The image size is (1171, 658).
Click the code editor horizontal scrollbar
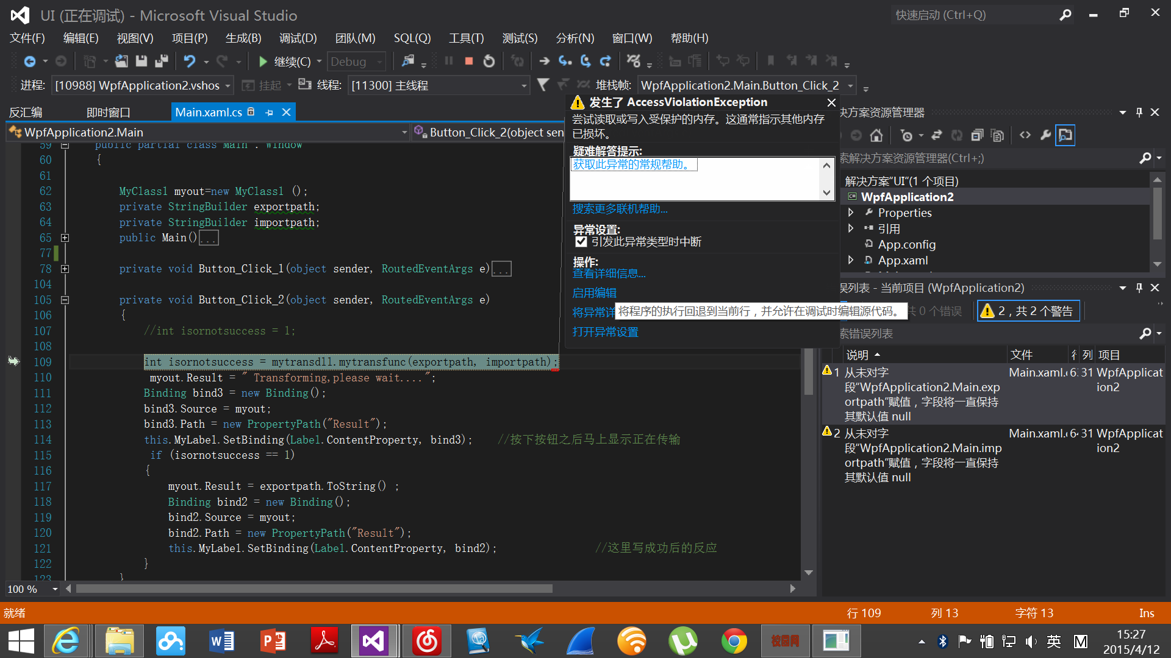(x=314, y=589)
